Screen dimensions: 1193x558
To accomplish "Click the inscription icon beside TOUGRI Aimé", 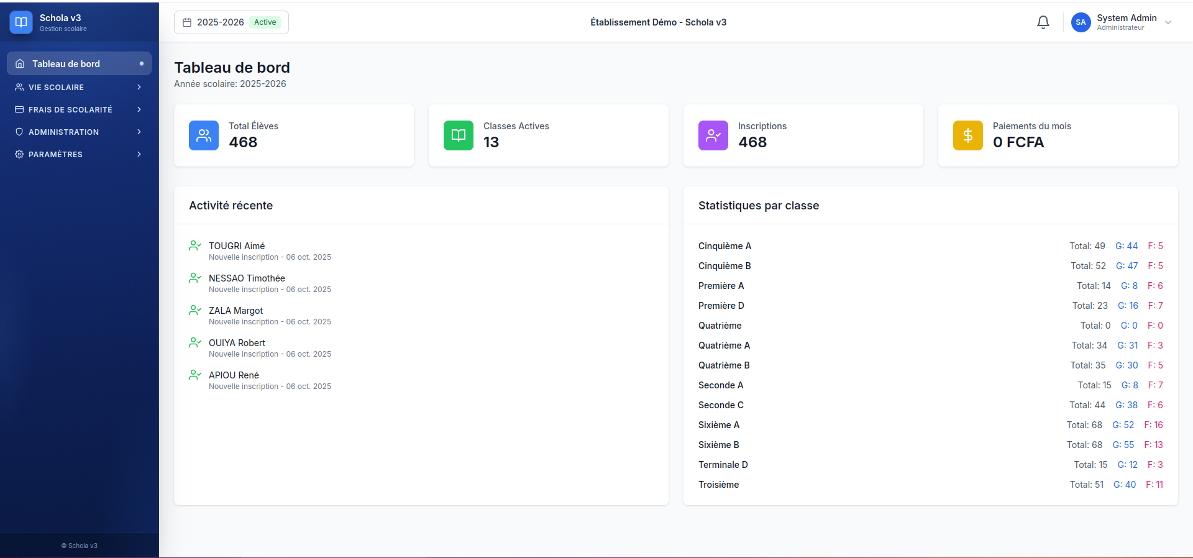I will click(x=195, y=245).
